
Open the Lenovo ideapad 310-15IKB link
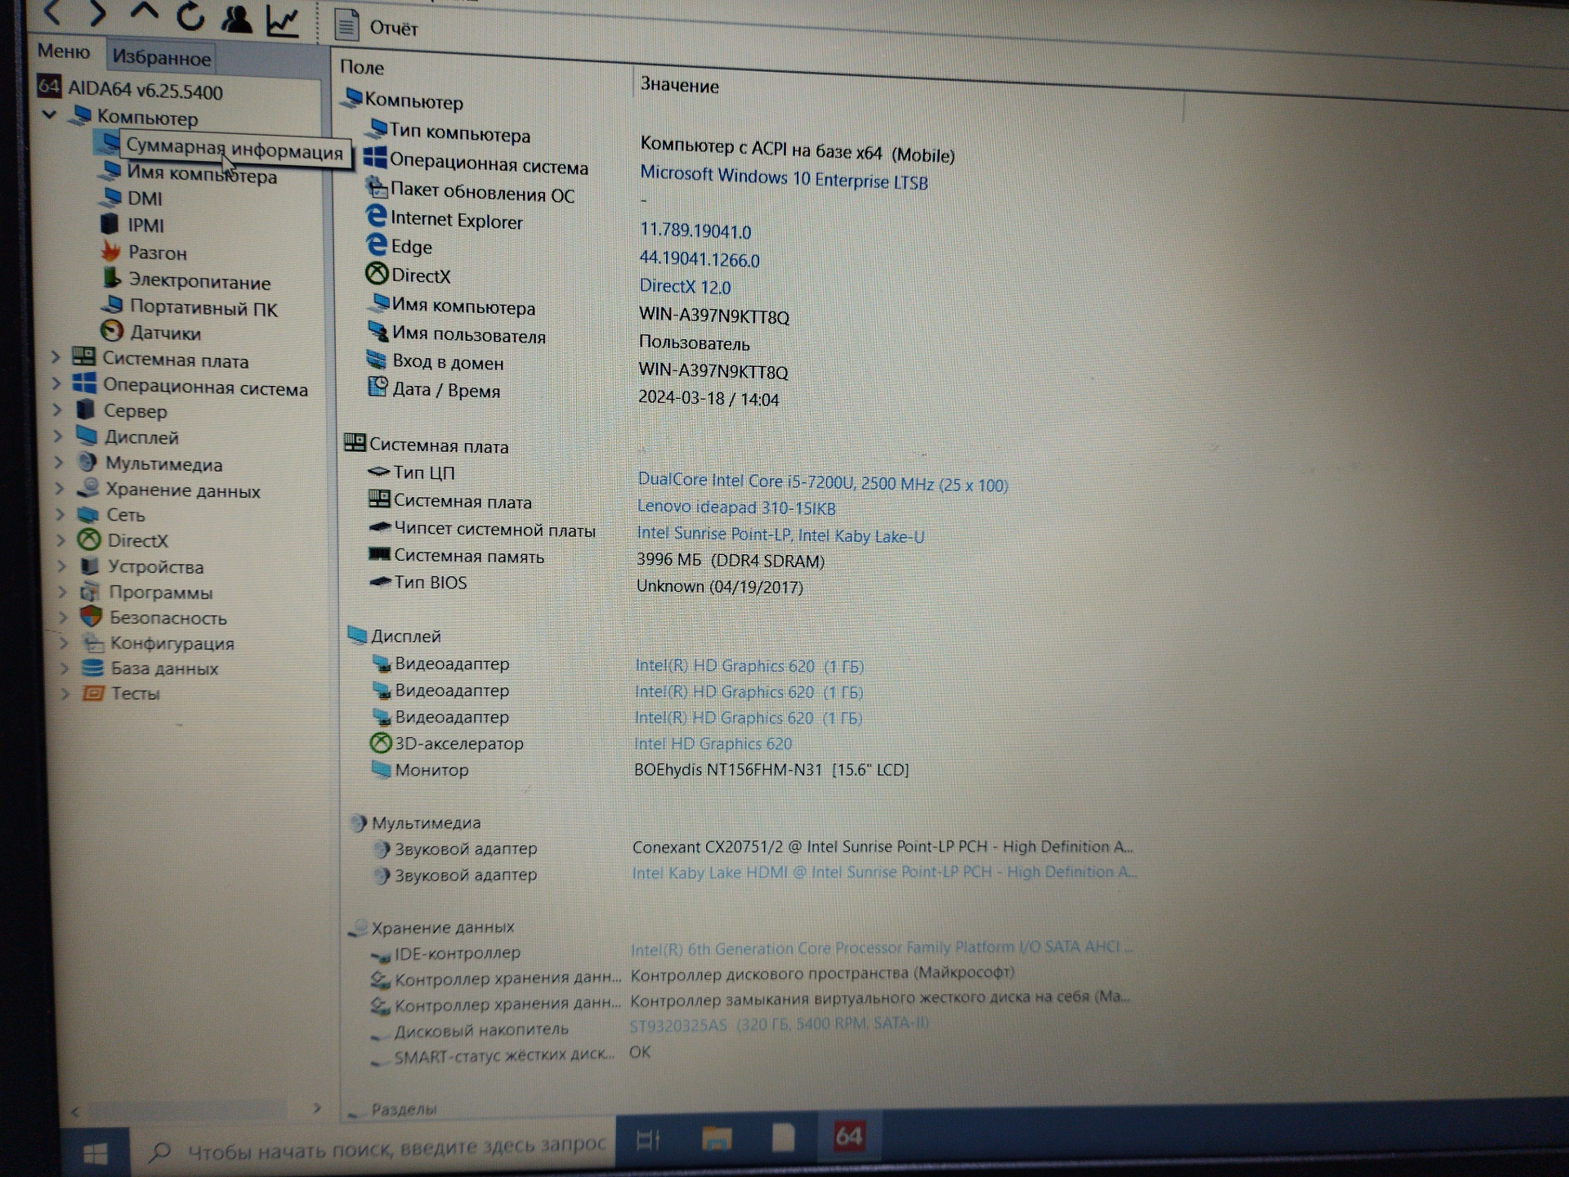point(736,507)
